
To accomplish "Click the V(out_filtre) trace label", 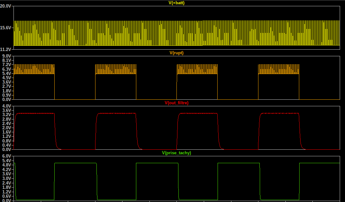I will tap(176, 103).
